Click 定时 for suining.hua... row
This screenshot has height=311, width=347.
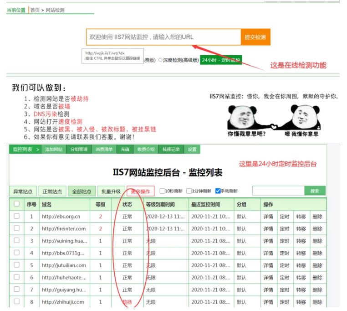pos(285,241)
